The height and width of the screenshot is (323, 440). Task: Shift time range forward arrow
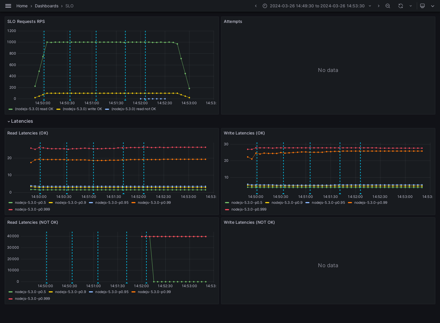[378, 6]
